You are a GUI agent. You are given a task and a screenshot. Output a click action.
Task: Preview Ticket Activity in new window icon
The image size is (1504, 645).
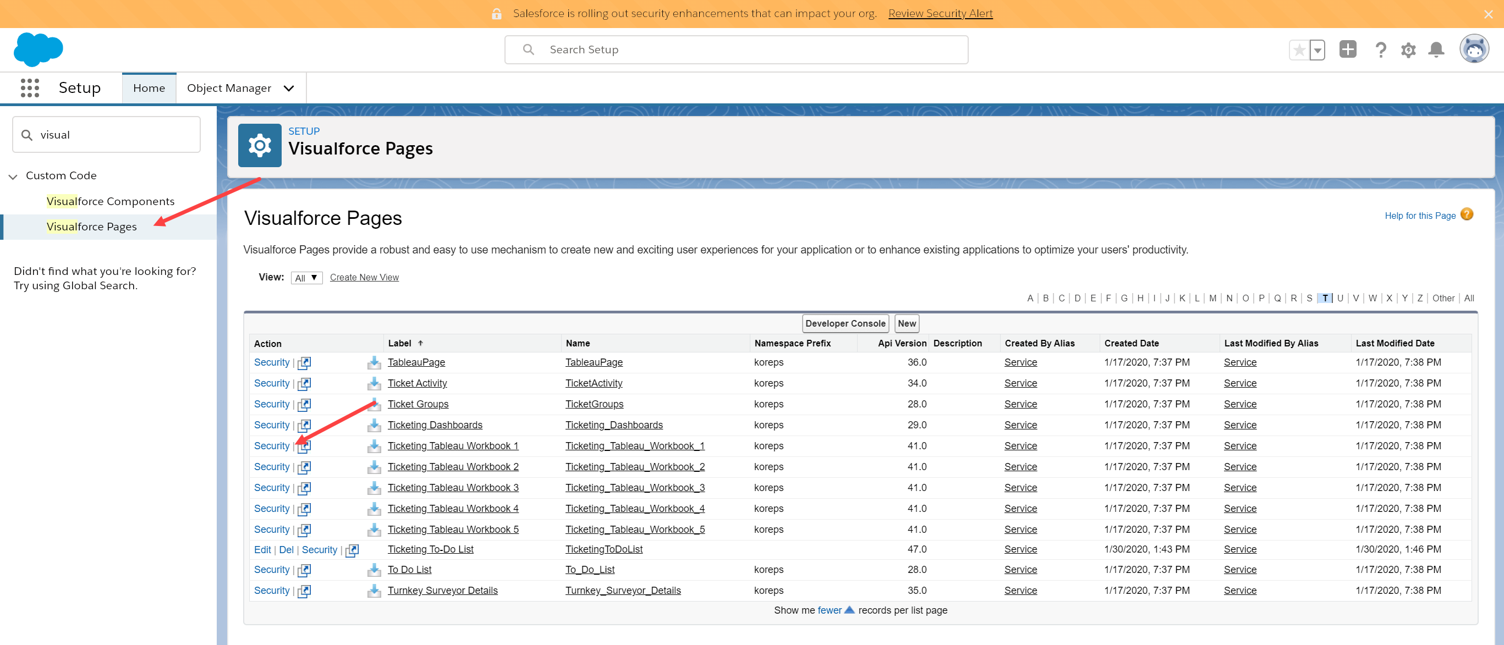[304, 383]
